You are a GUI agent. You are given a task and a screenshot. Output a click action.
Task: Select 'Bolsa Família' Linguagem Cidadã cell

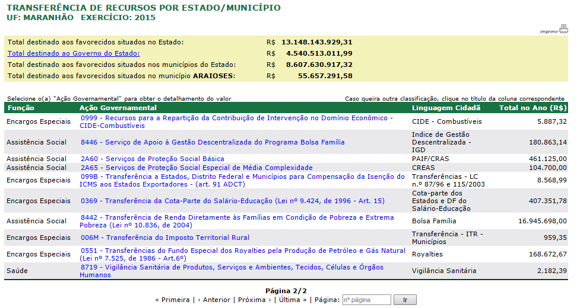(x=434, y=221)
